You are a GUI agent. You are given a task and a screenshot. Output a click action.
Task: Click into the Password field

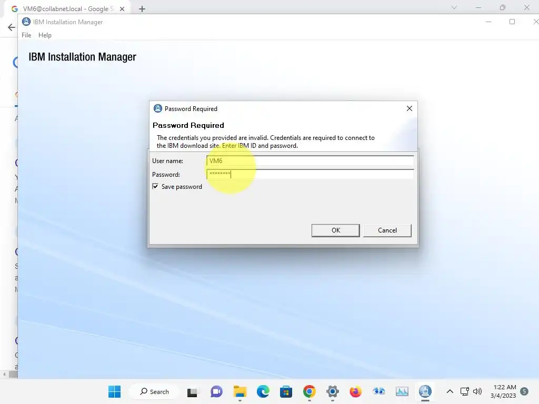click(x=310, y=174)
